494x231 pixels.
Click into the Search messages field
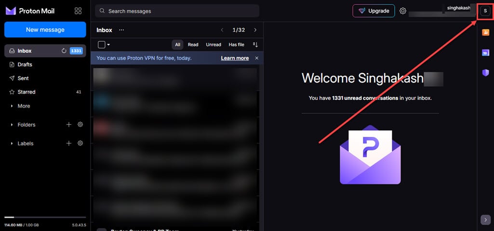coord(177,11)
